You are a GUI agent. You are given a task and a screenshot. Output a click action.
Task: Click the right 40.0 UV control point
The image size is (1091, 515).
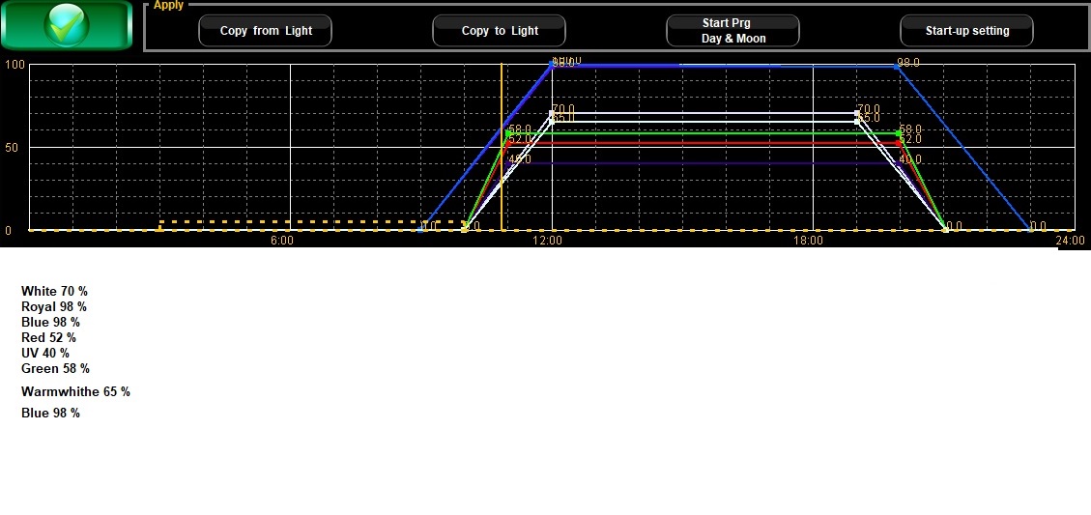click(x=900, y=163)
